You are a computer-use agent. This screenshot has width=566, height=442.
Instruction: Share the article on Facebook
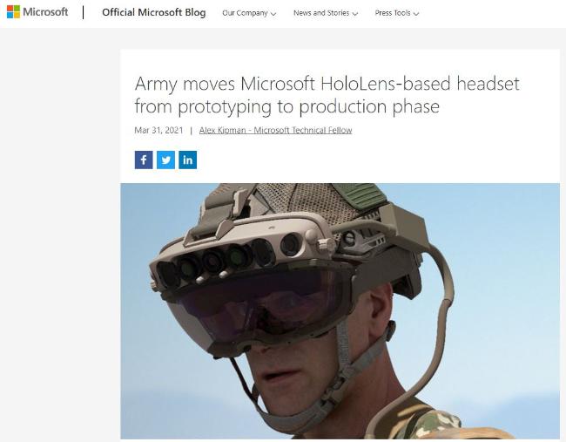144,160
